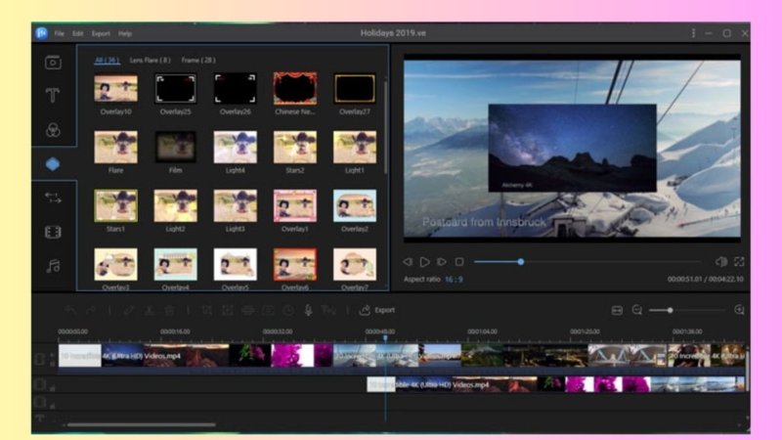Open the Text tool in sidebar
The image size is (782, 440).
[x=53, y=95]
